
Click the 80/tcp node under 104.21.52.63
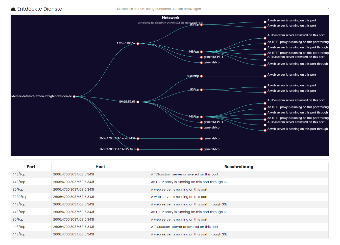(201, 90)
